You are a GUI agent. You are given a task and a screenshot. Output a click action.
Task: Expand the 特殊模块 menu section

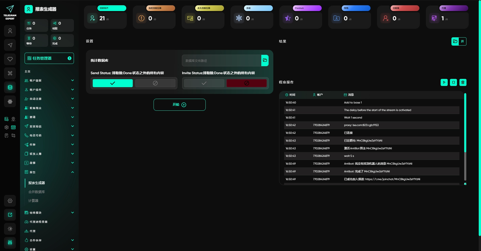click(x=49, y=213)
